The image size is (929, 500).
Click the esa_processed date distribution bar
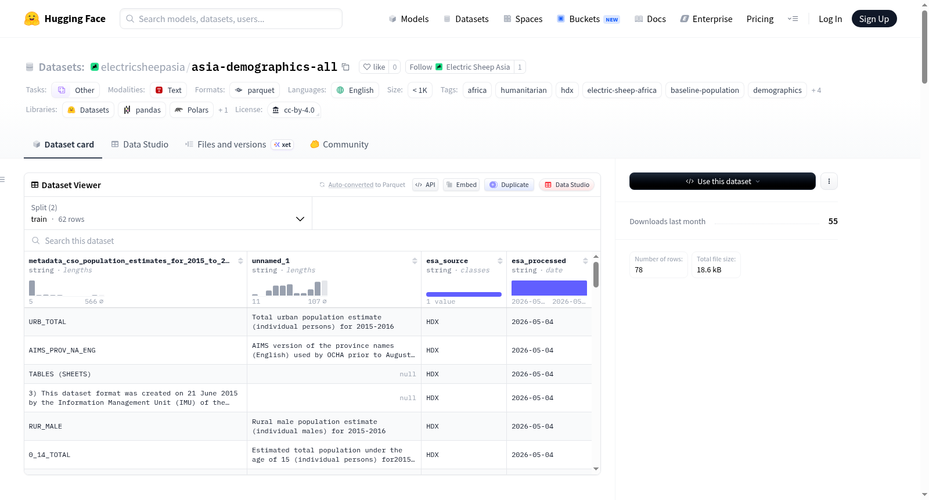tap(549, 288)
